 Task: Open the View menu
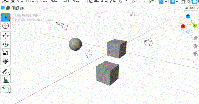point(44,2)
